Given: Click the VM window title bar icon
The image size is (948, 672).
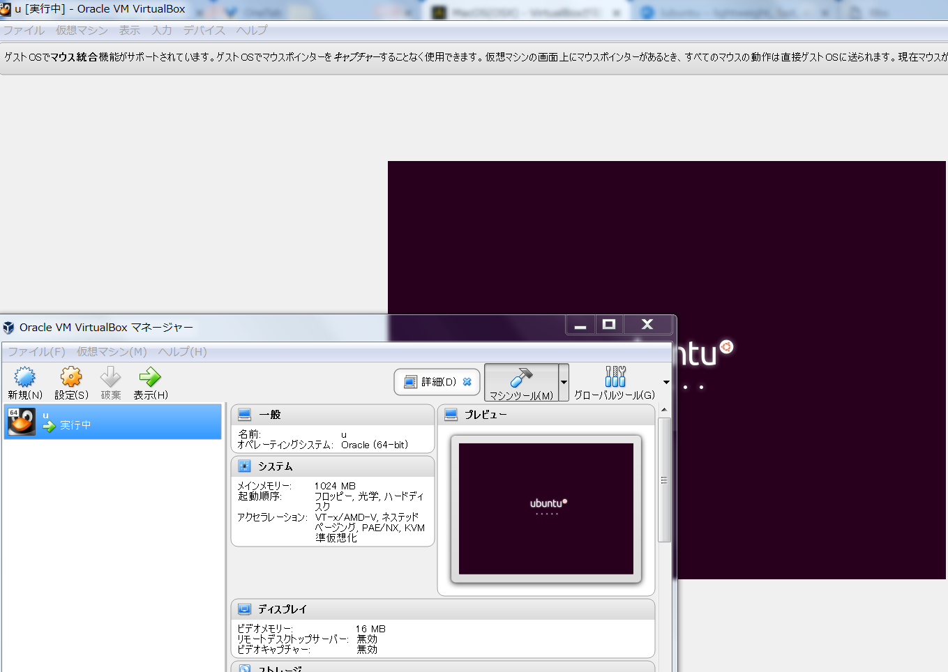Looking at the screenshot, I should pos(5,9).
